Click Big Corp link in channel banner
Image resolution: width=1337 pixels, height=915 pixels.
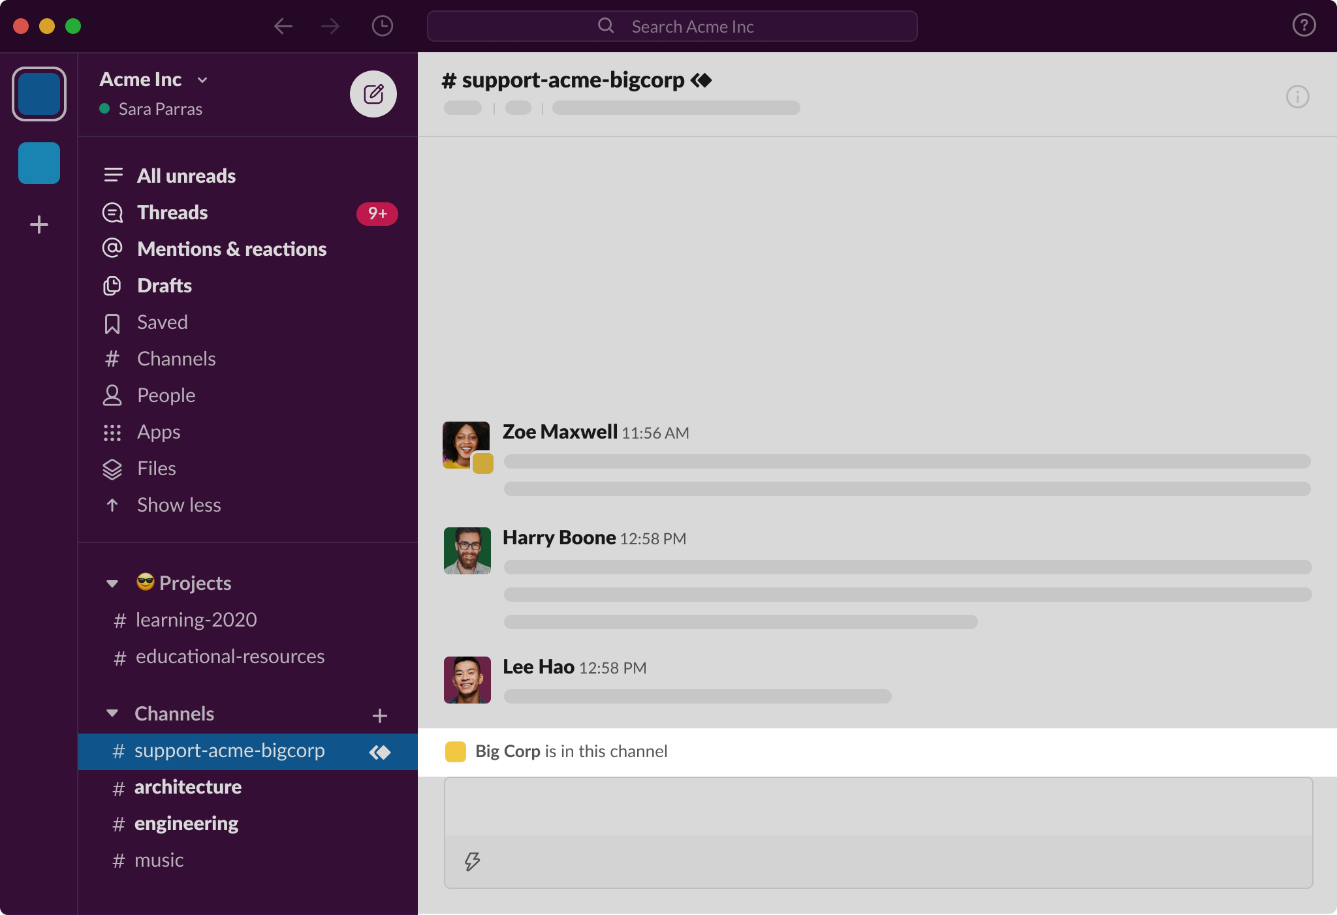507,751
